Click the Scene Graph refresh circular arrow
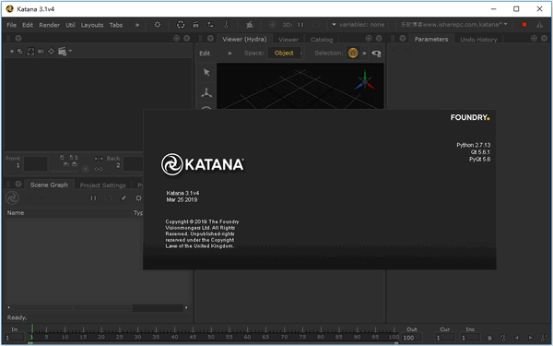The image size is (553, 346). (109, 198)
